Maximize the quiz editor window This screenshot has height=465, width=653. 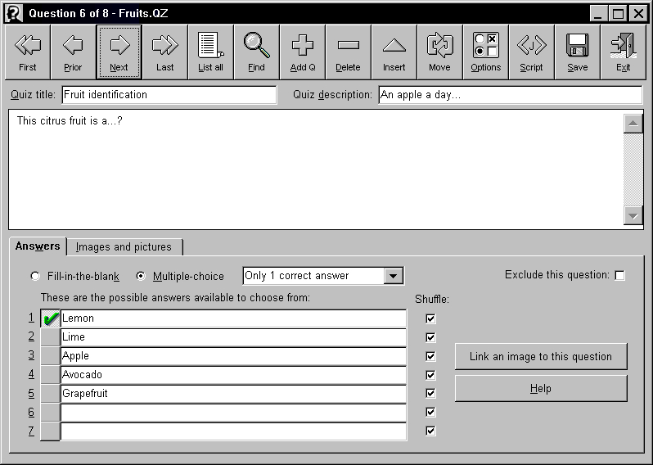(619, 13)
